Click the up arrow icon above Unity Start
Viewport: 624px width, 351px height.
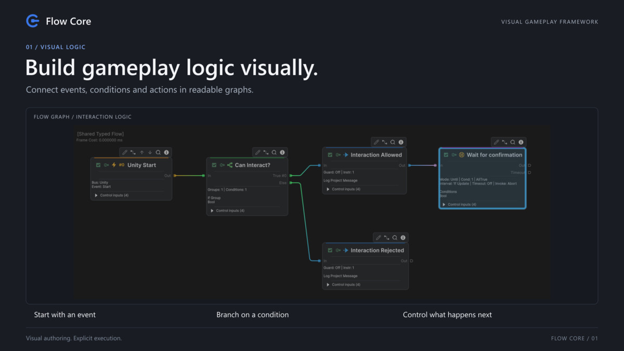click(x=141, y=152)
